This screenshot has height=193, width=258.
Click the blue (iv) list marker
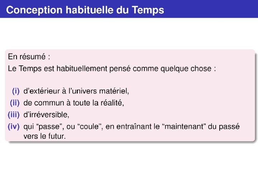[14, 127]
